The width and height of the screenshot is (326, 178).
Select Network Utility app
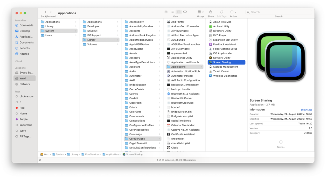226,58
